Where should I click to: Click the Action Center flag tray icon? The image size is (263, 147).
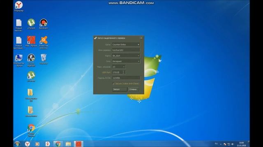225,144
